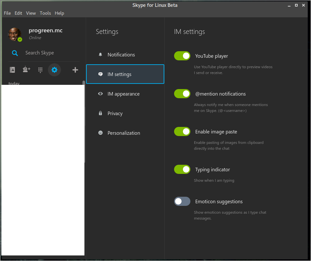Open the Tools menu
Viewport: 311px width, 261px height.
pos(45,13)
